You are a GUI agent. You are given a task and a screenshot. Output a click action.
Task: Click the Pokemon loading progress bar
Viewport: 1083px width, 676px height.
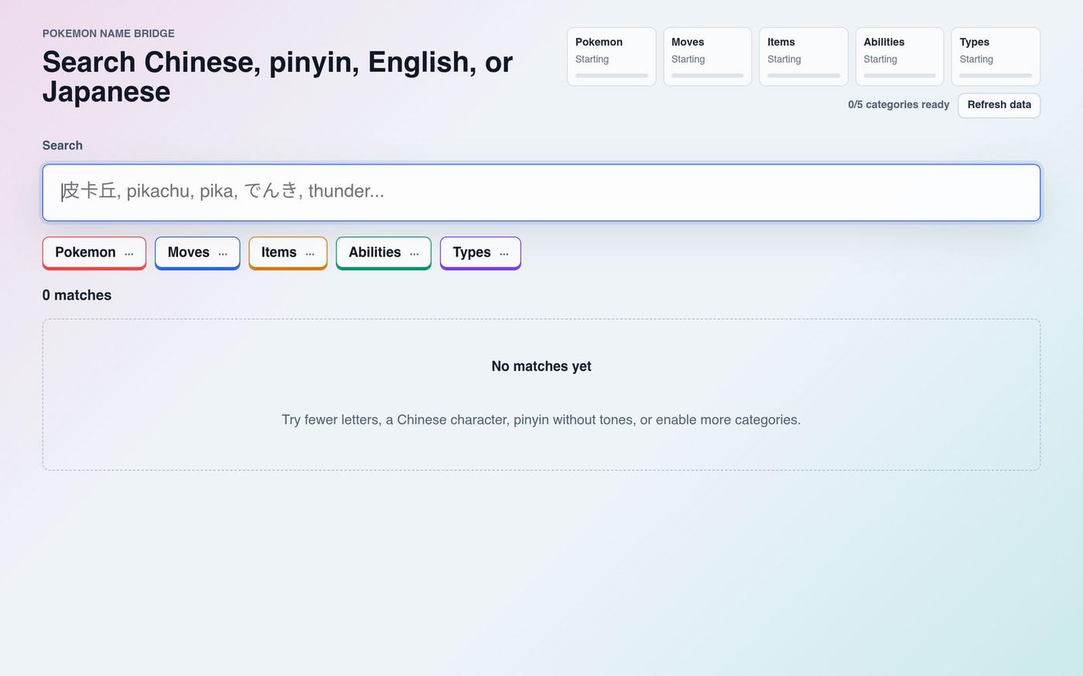tap(612, 76)
